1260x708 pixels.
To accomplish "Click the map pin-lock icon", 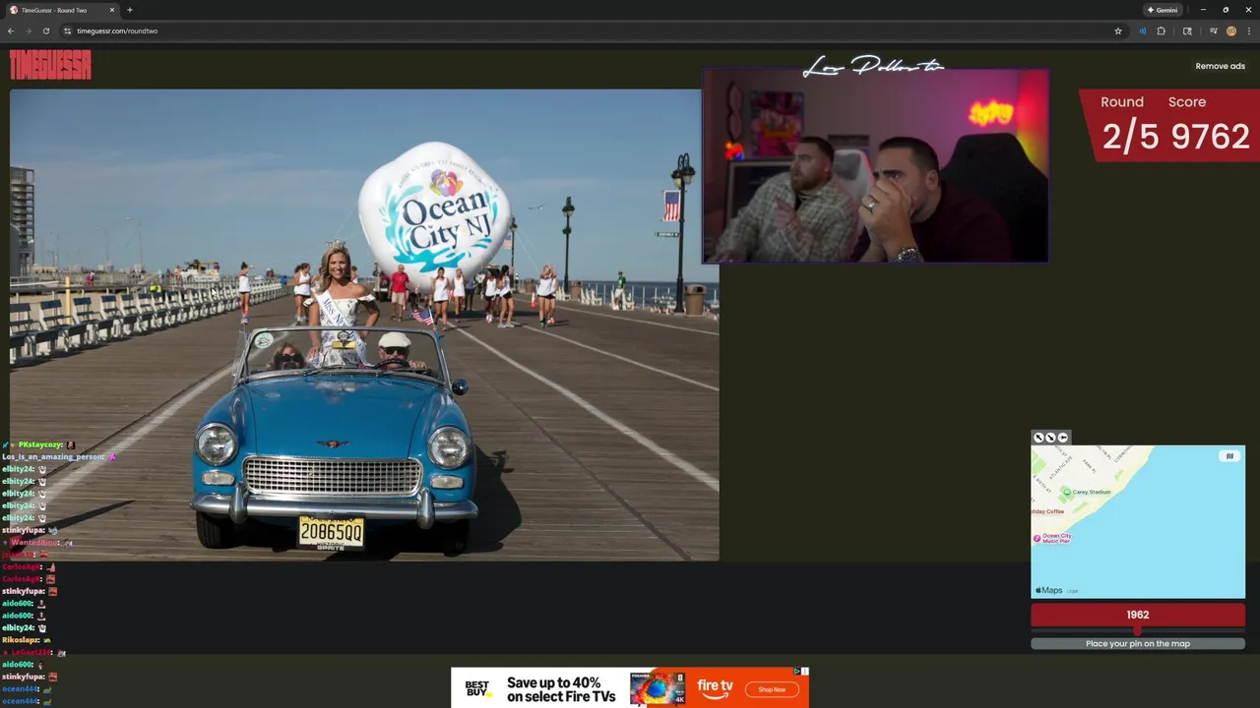I will (1063, 438).
